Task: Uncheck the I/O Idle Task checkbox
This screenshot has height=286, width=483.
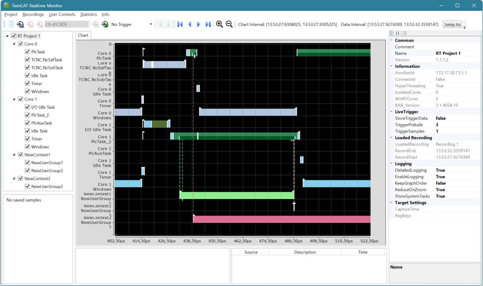Action: [x=27, y=107]
